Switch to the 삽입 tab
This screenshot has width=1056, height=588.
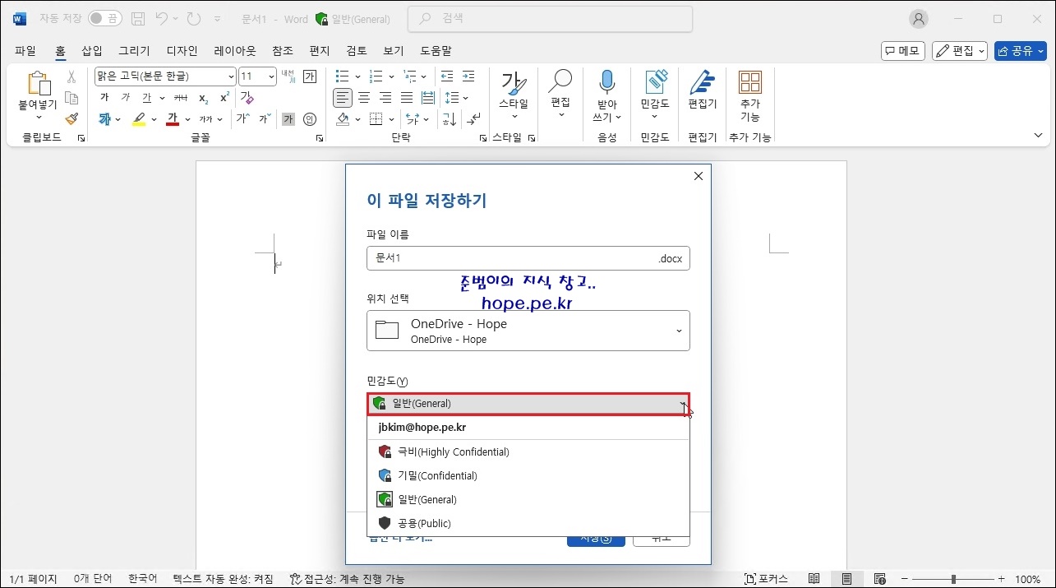click(92, 51)
